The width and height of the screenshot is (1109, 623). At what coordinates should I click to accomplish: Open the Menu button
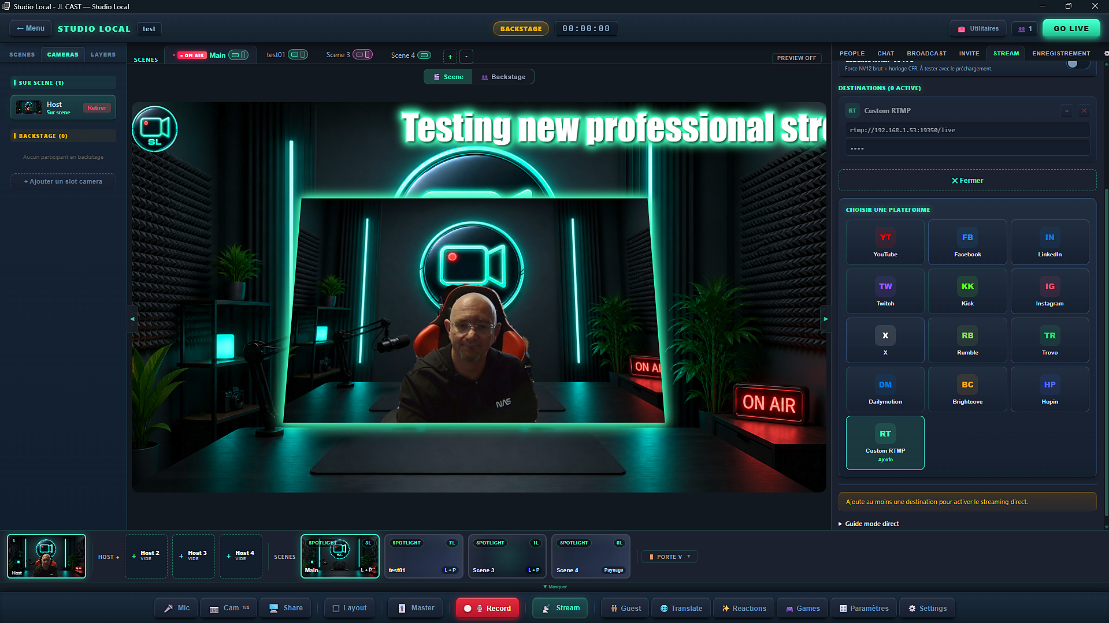coord(31,28)
